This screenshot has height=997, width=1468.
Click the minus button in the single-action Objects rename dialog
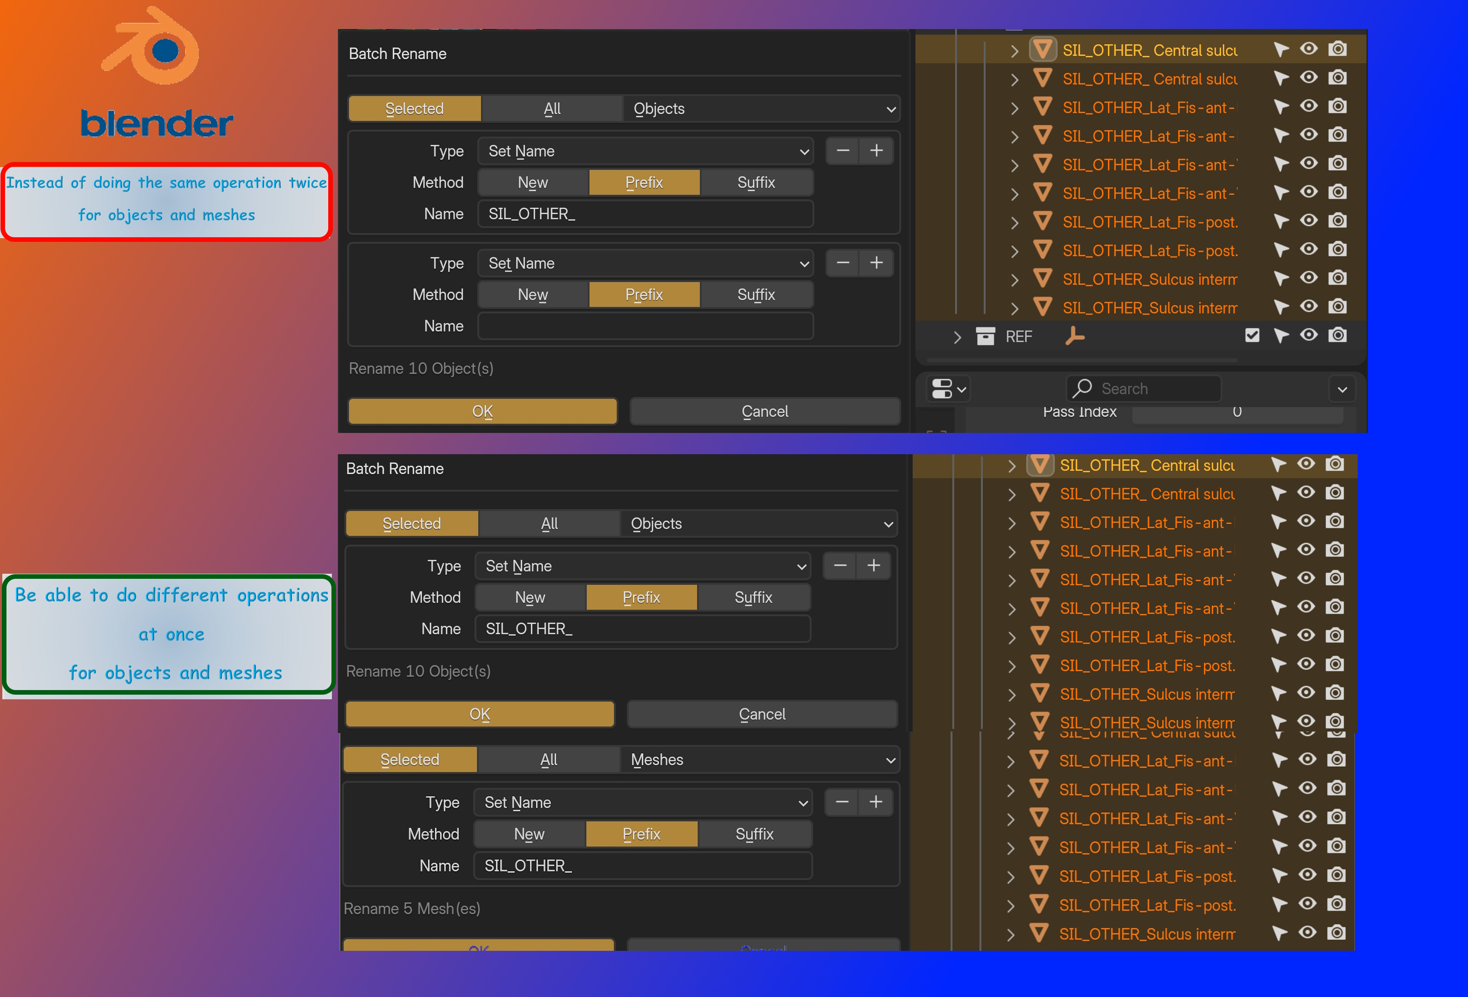pyautogui.click(x=840, y=566)
